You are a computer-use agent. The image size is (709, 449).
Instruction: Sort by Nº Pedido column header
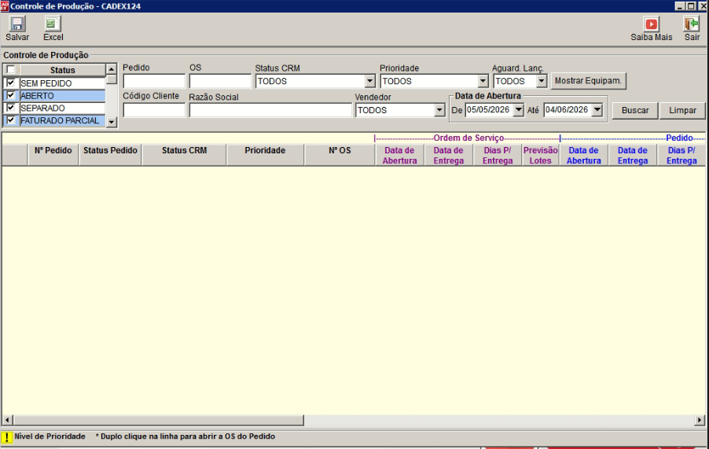[x=53, y=155]
